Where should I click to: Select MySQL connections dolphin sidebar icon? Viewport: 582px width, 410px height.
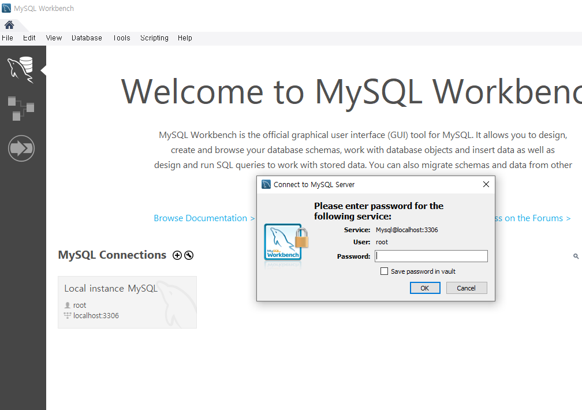(21, 69)
